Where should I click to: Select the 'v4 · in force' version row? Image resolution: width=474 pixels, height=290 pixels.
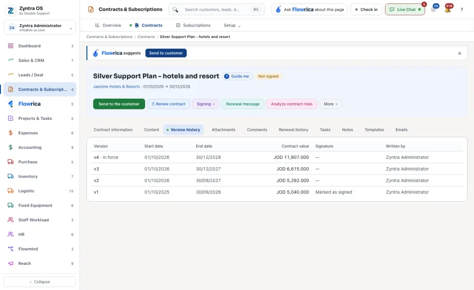[x=277, y=157]
